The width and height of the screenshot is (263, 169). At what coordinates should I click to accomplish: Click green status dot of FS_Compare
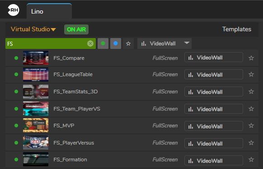pos(16,58)
